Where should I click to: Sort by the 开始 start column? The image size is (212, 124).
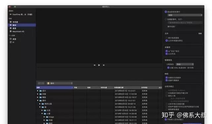pos(80,88)
